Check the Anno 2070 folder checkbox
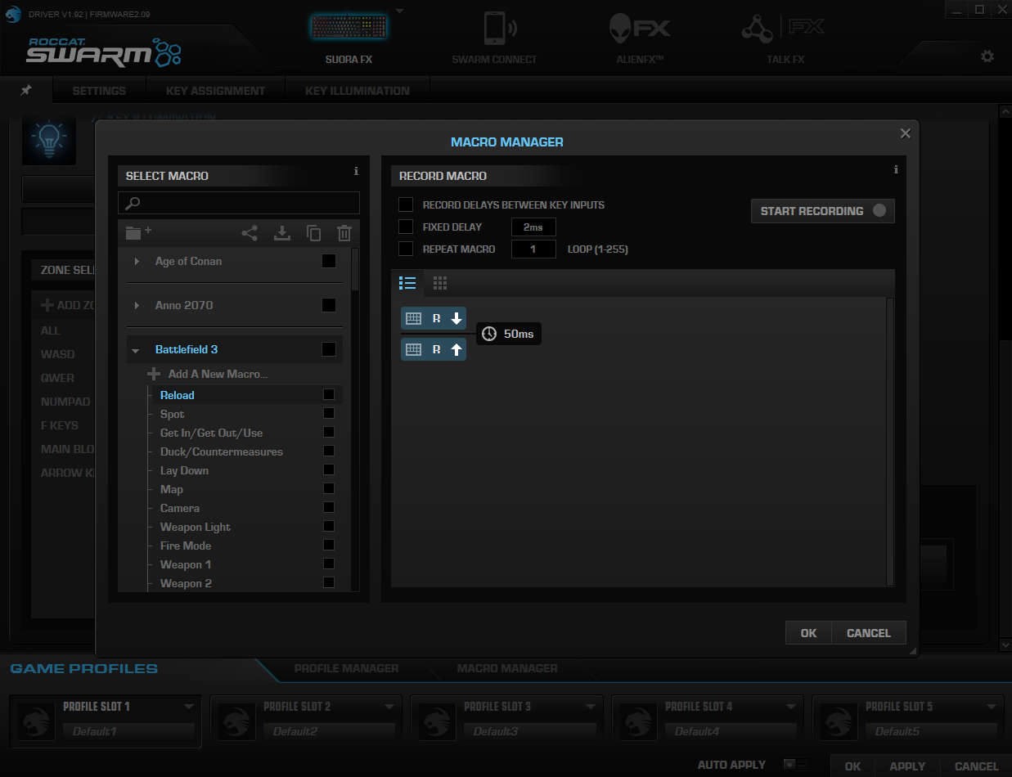Image resolution: width=1012 pixels, height=777 pixels. pos(329,305)
